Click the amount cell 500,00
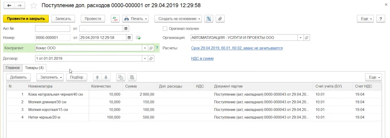Image resolution: width=390 pixels, height=138 pixels. coord(139,117)
